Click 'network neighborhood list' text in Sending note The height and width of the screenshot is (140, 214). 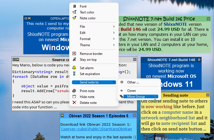[168, 118]
